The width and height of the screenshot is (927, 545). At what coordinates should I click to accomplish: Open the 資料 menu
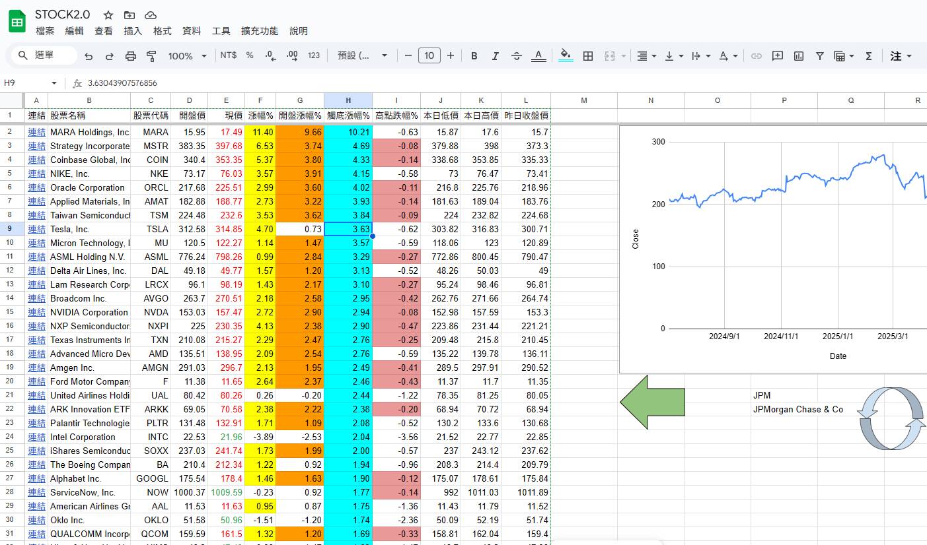coord(192,31)
